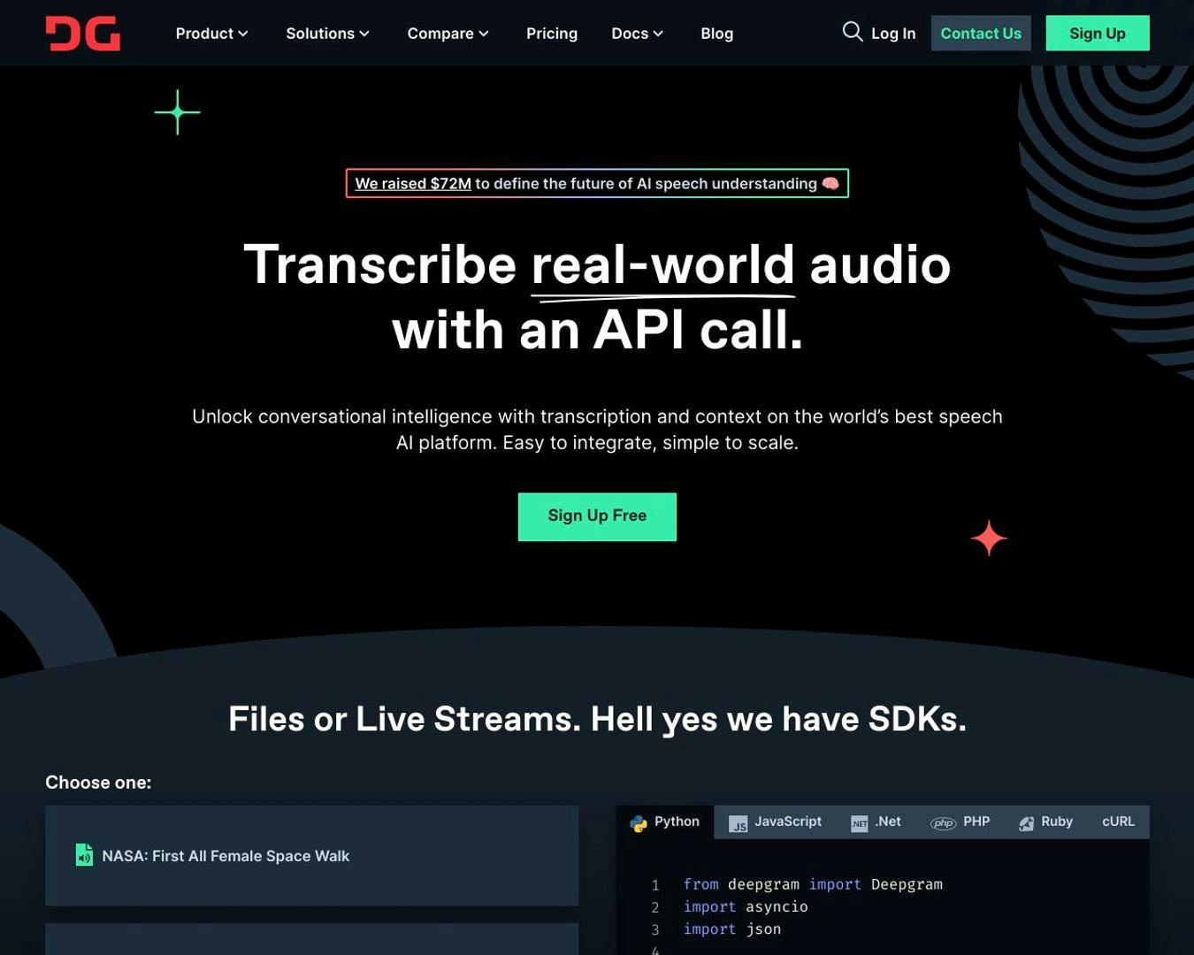Click the NASA audio file icon
The height and width of the screenshot is (955, 1194).
pyautogui.click(x=84, y=855)
